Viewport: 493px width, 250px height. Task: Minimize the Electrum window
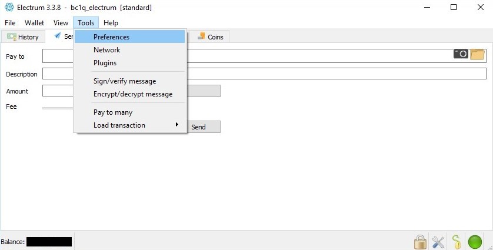coord(427,7)
